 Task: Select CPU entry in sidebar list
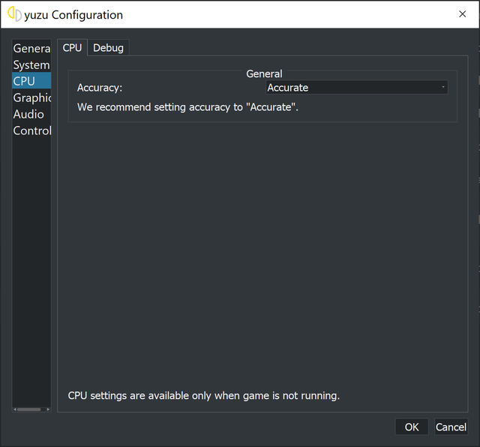(31, 81)
